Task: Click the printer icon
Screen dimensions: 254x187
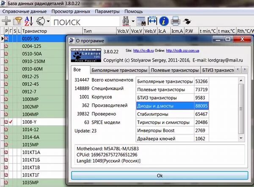Action: pos(175,21)
